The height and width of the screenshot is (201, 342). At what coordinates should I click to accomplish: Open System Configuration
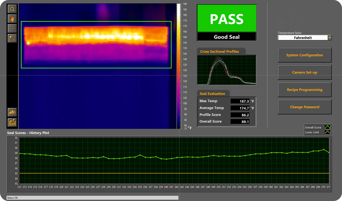[x=305, y=55]
